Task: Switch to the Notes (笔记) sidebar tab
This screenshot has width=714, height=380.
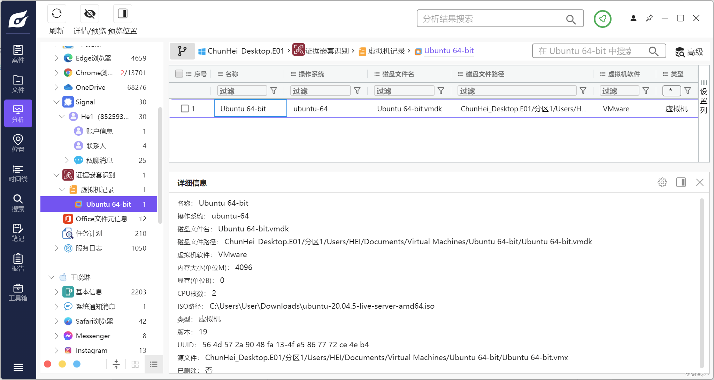Action: (18, 233)
